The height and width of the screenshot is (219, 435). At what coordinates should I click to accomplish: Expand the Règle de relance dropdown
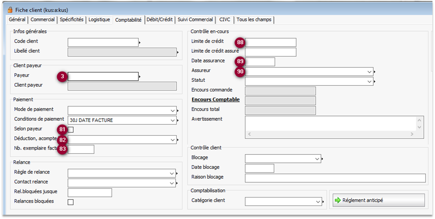click(172, 173)
